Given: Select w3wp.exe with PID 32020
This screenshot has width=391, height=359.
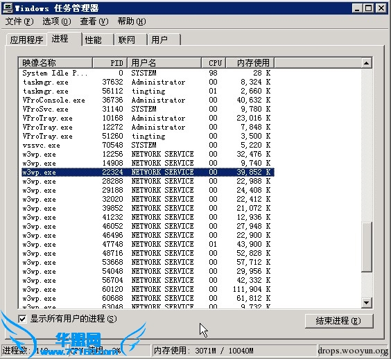Looking at the screenshot, I should point(148,199).
